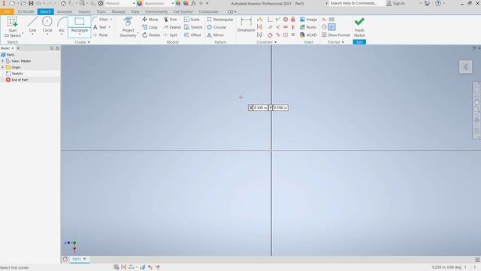
Task: Toggle Show Format
Action: (x=336, y=35)
